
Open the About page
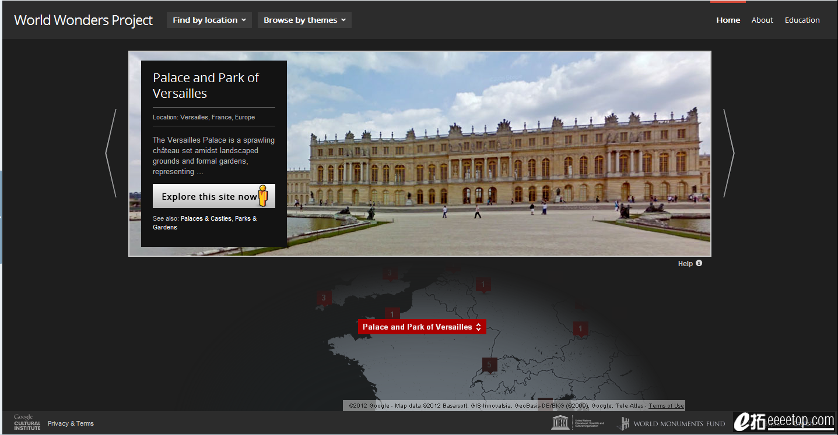762,20
